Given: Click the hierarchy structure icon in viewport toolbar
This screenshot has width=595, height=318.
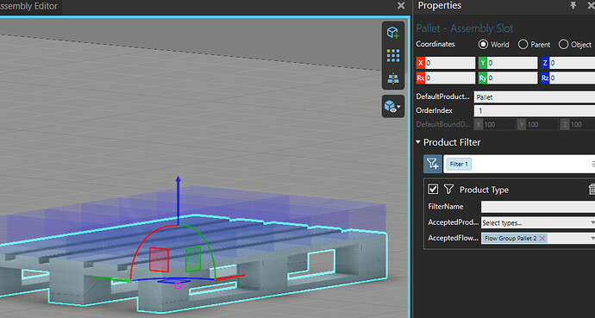Looking at the screenshot, I should (x=393, y=78).
